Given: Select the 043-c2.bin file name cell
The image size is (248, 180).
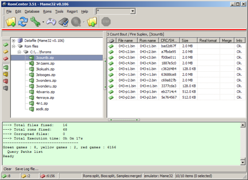Looking at the screenshot, I should pos(127,52).
